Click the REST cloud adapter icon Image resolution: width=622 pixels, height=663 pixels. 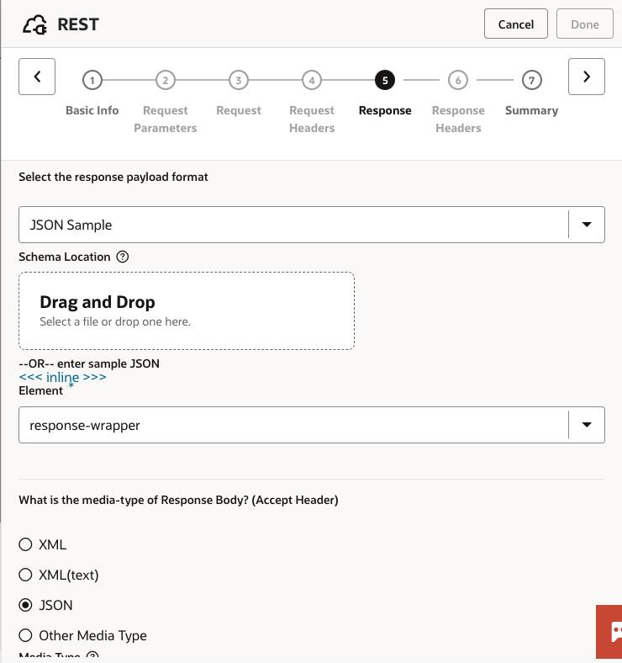click(x=35, y=24)
